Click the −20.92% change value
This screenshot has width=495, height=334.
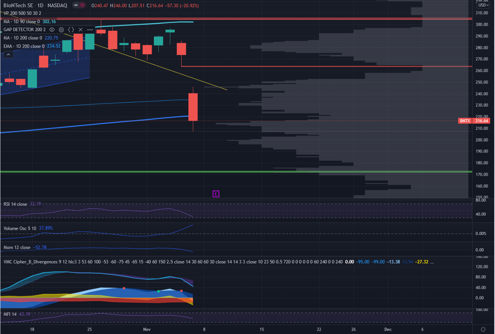189,6
